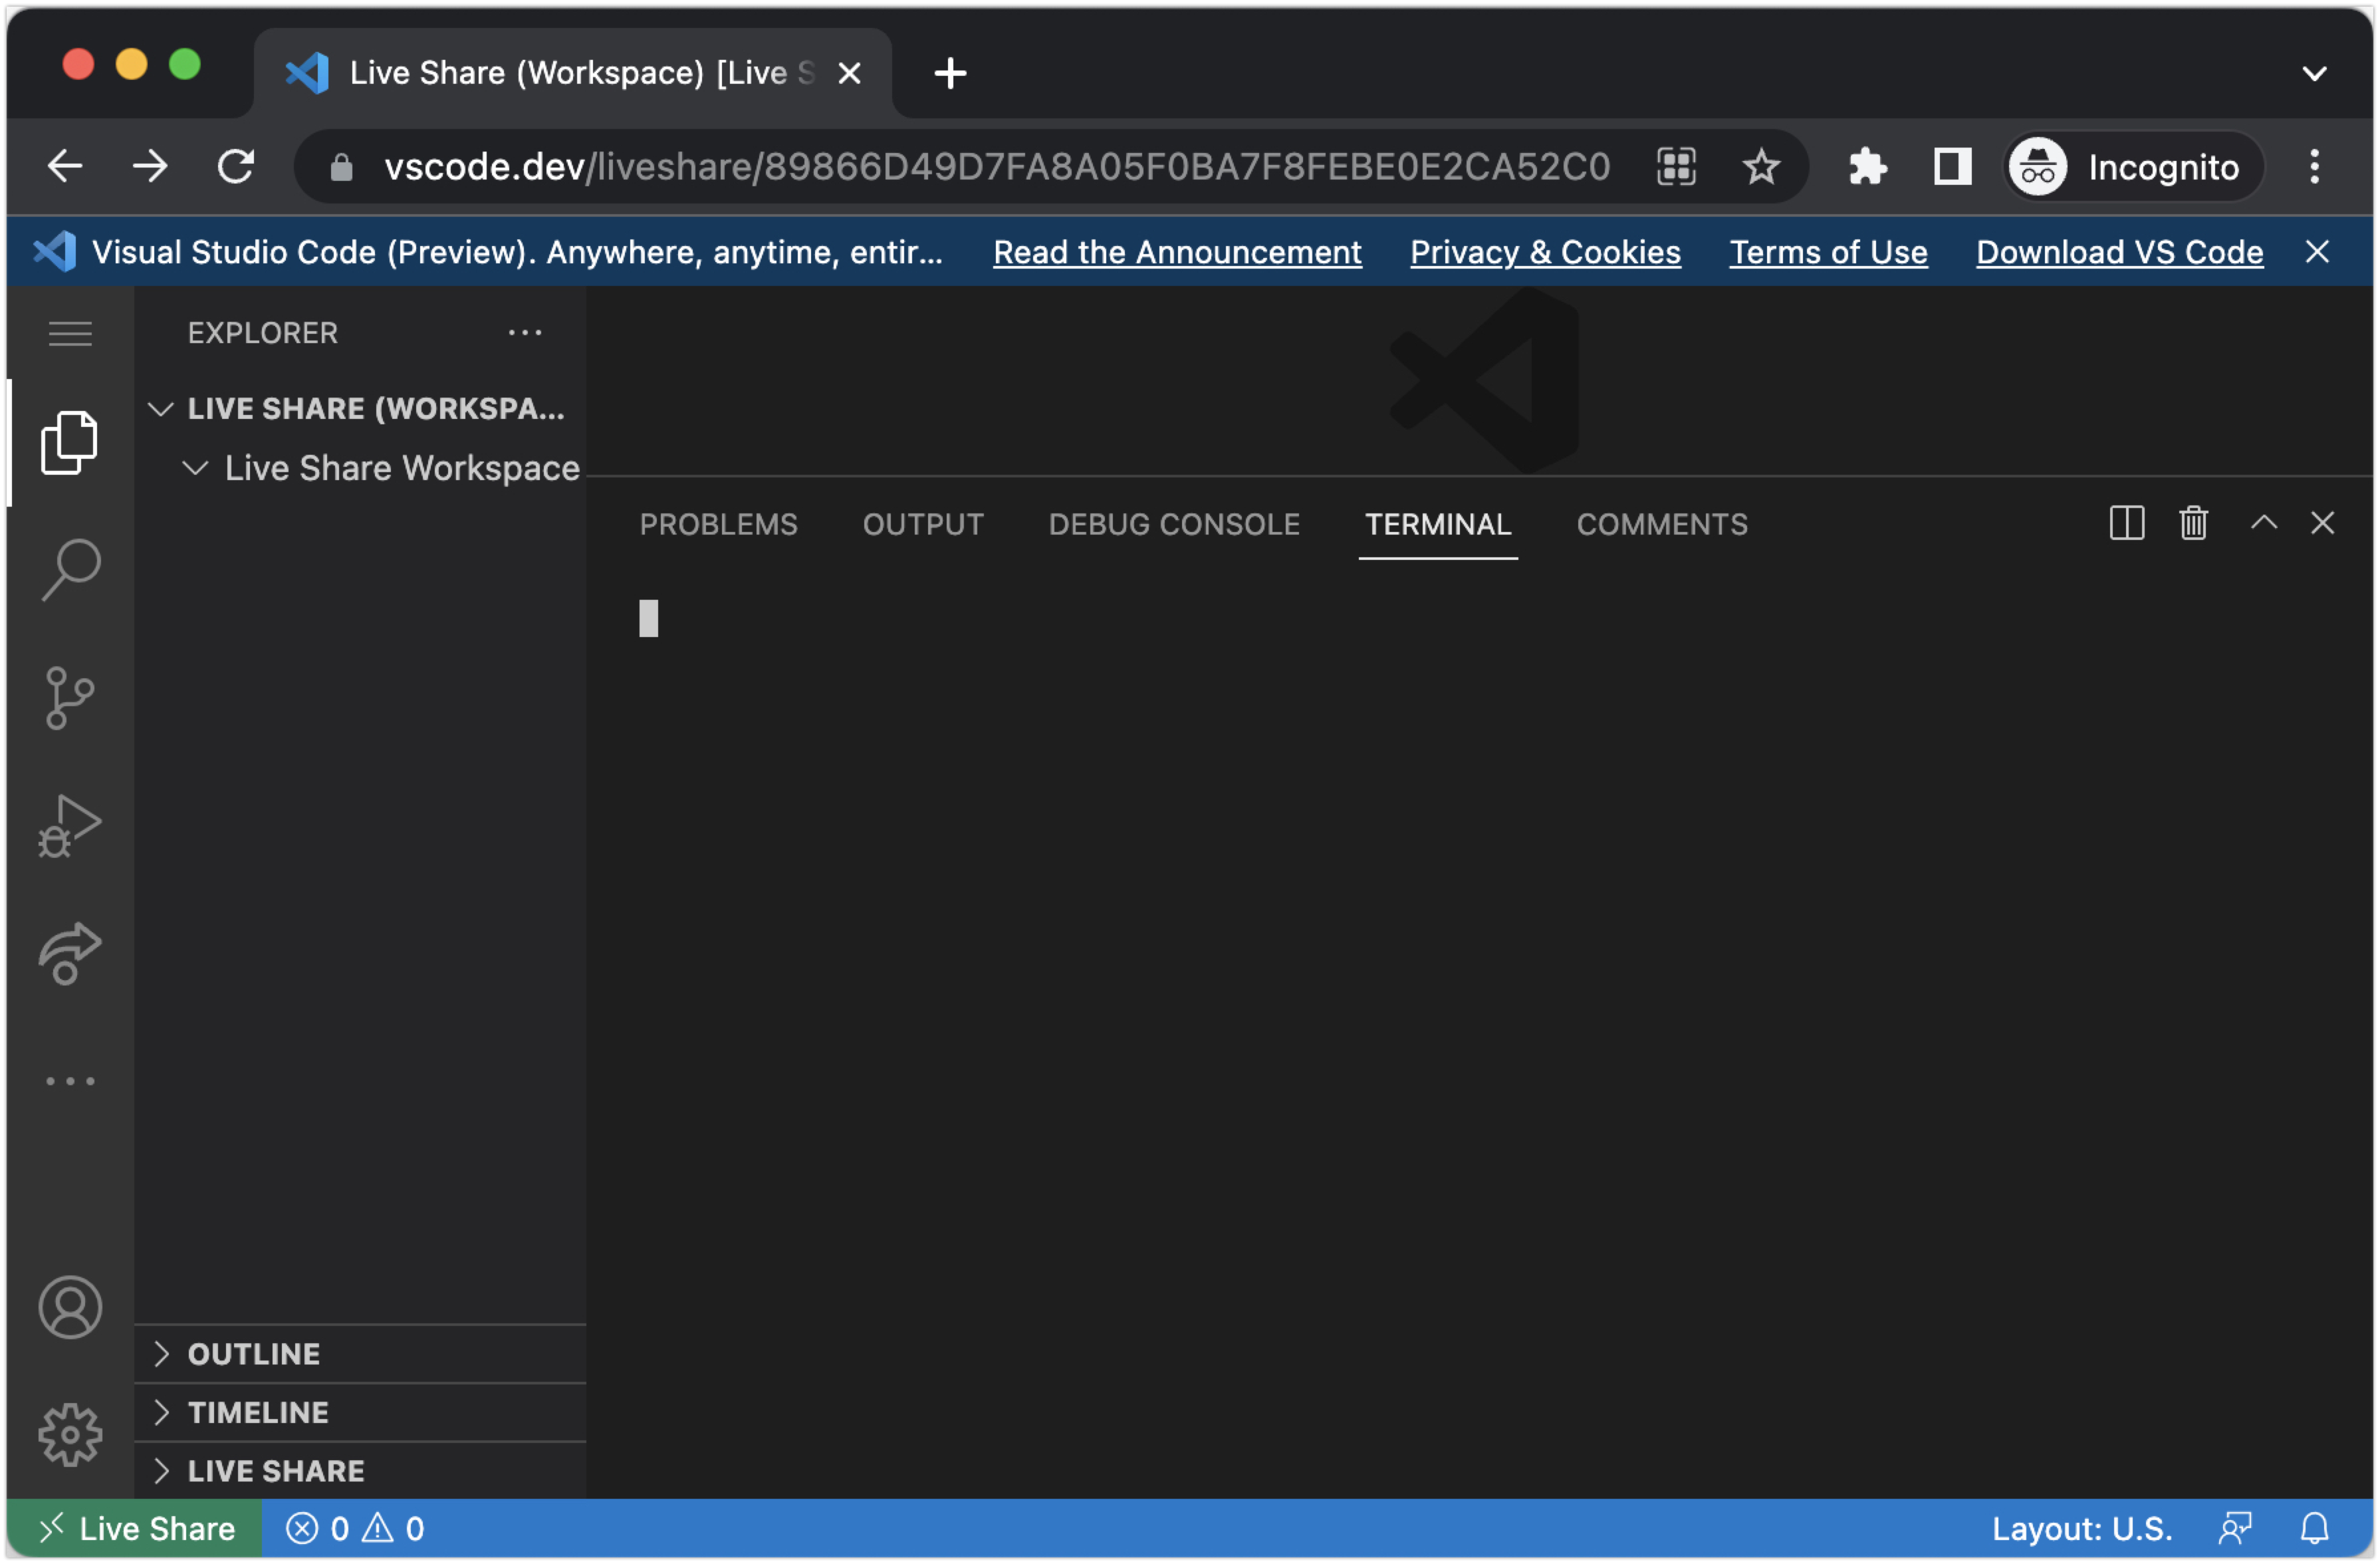
Task: Reload the browser page
Action: pos(236,166)
